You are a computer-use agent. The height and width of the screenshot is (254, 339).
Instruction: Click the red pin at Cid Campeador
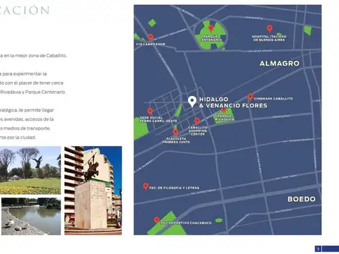[150, 37]
